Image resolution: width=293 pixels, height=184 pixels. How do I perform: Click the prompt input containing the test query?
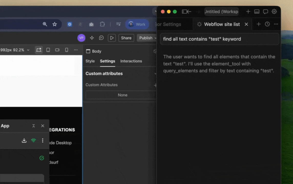[x=219, y=39]
